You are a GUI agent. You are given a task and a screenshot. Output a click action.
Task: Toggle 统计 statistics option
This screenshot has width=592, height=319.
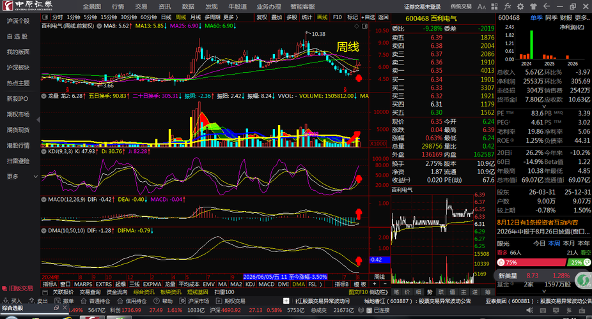pyautogui.click(x=307, y=17)
